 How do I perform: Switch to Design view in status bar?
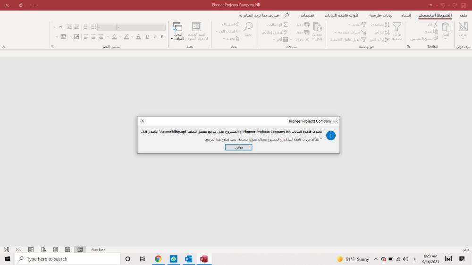pos(6,249)
